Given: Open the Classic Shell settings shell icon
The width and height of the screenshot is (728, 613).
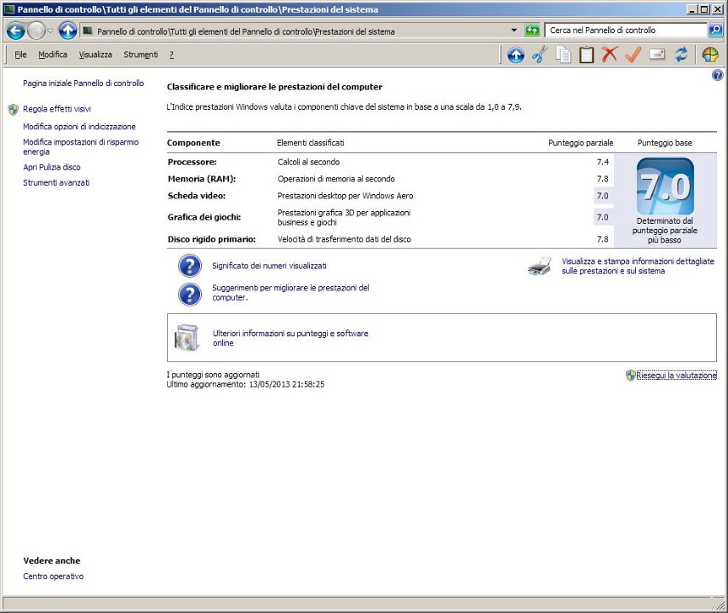Looking at the screenshot, I should tap(710, 54).
